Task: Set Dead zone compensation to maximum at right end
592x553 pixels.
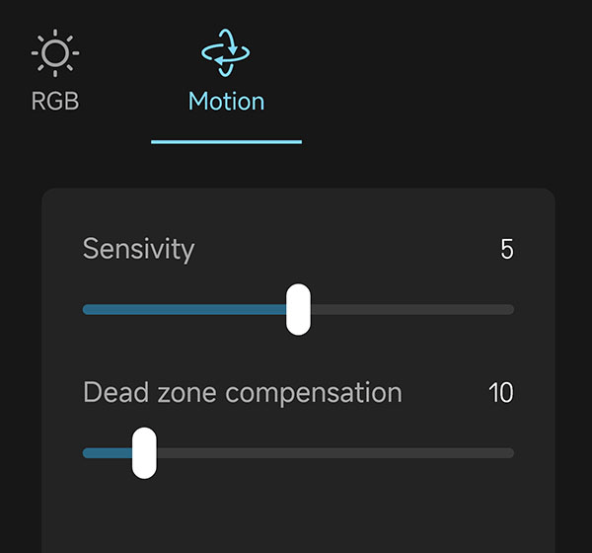Action: 511,453
